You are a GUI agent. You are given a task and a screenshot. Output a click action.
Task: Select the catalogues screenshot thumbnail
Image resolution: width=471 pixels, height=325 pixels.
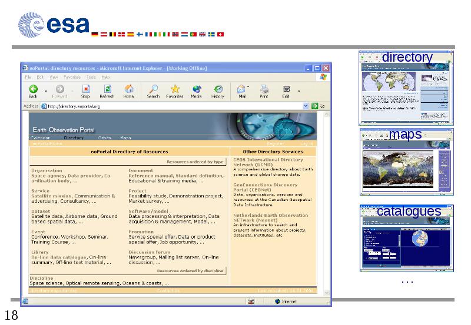407,239
